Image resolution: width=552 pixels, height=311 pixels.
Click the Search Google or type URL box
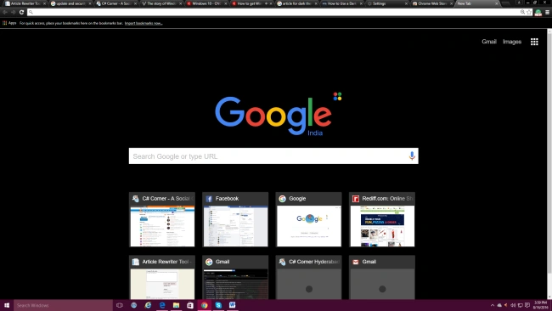pyautogui.click(x=273, y=156)
